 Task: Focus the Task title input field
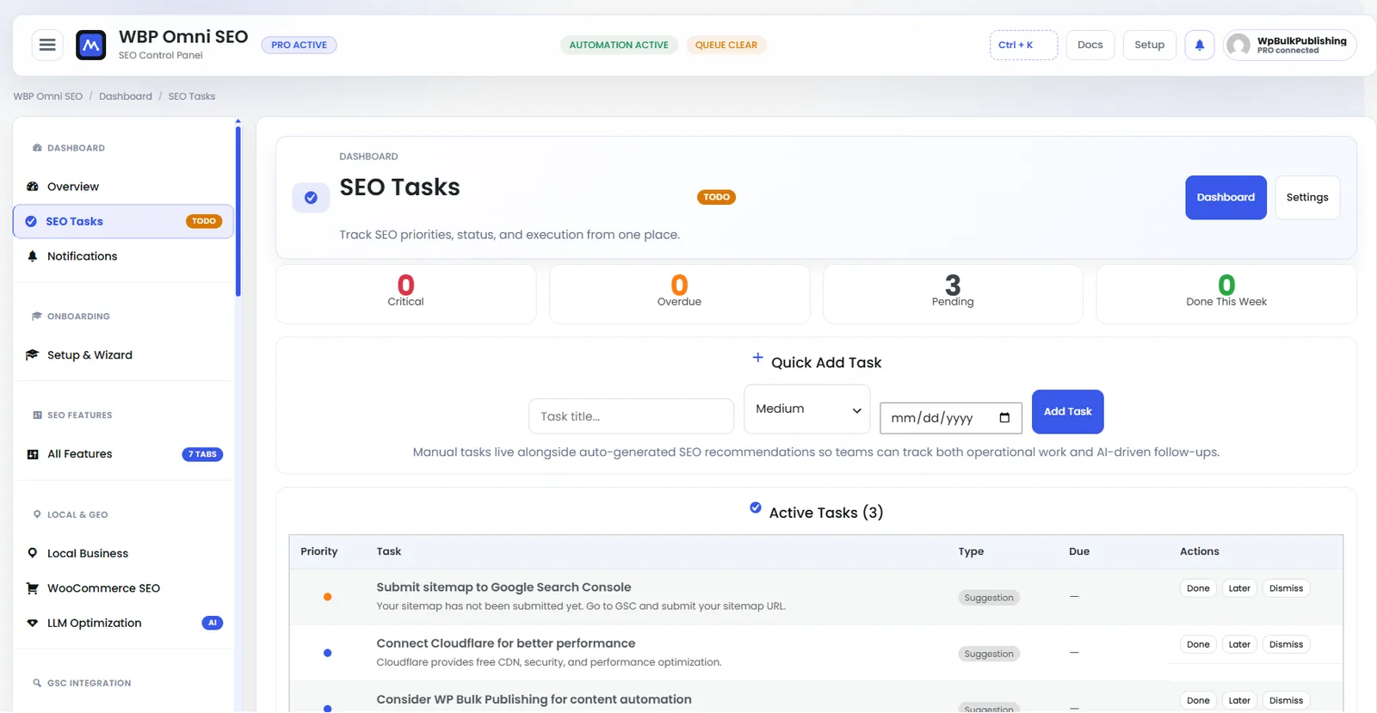(x=631, y=416)
